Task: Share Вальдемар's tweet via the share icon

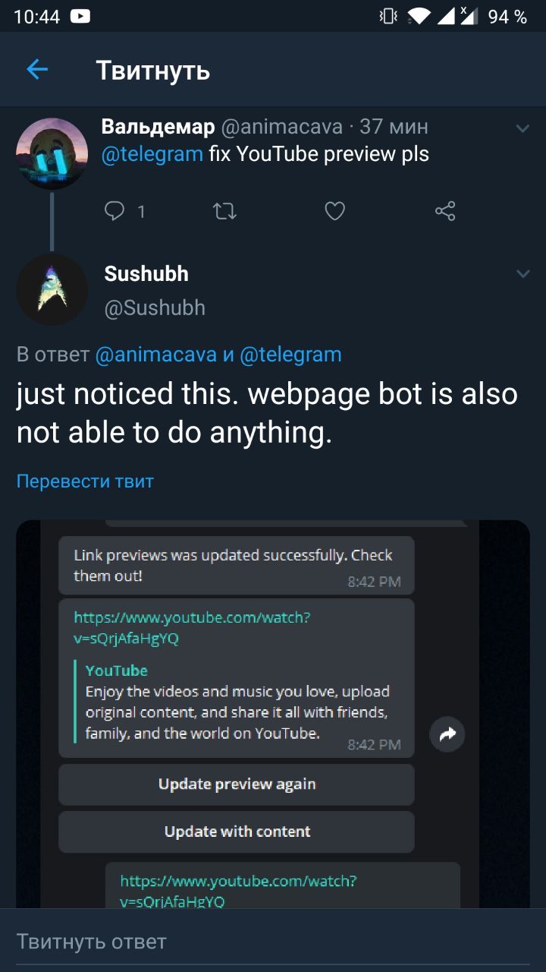Action: (x=445, y=211)
